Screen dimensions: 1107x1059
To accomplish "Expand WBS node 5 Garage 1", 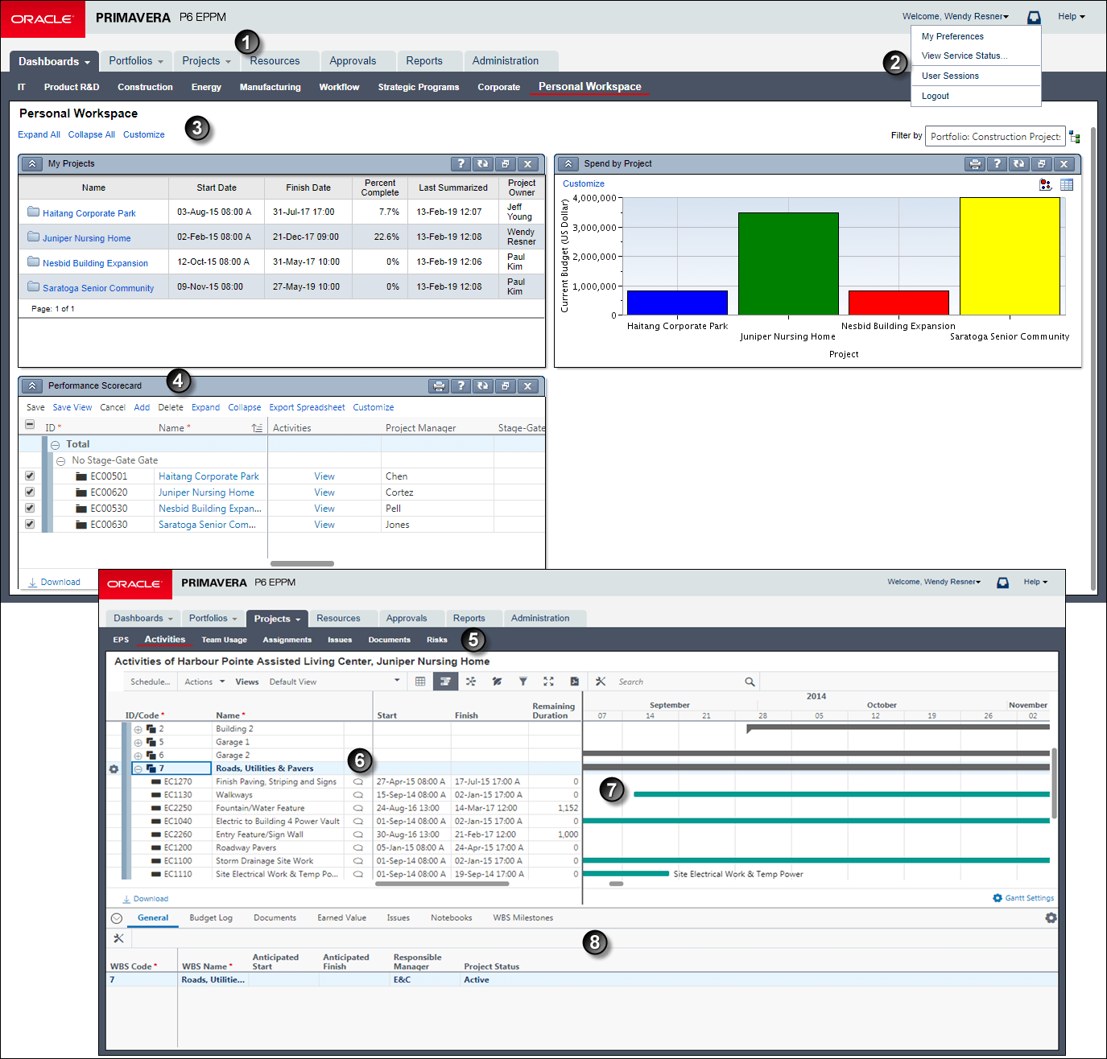I will (x=138, y=743).
